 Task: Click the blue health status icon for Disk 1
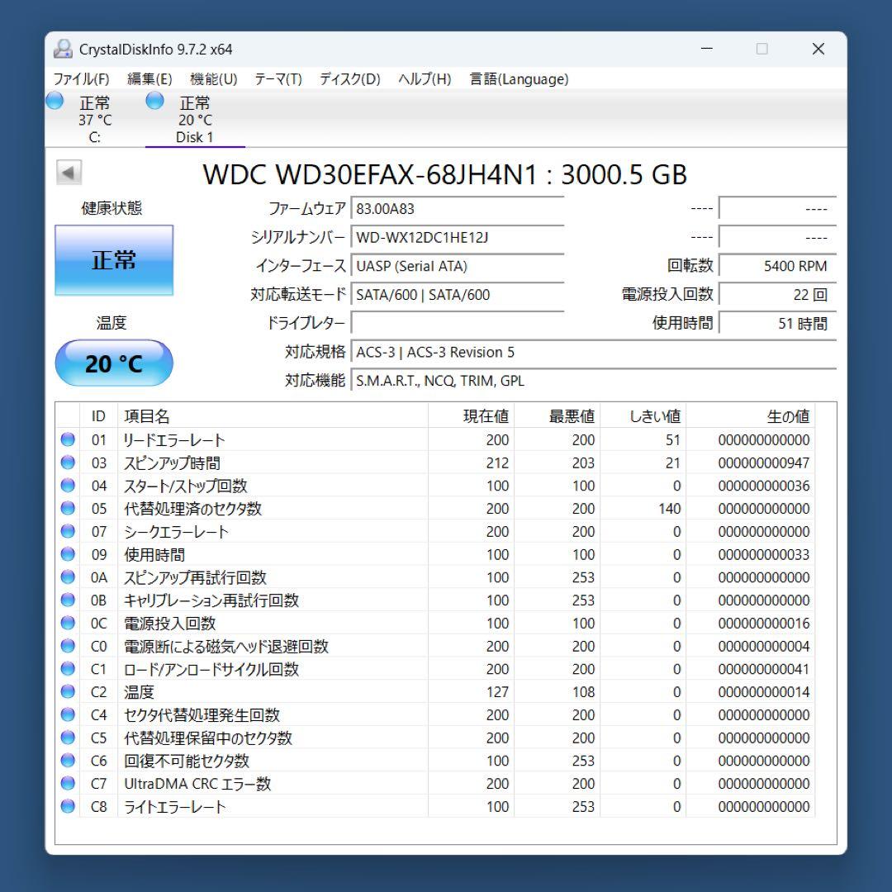pos(154,100)
